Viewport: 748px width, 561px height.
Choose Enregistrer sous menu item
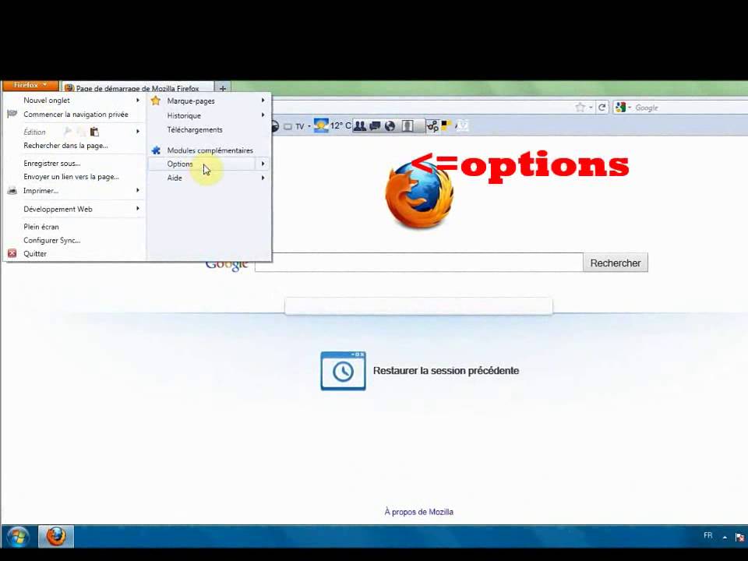click(x=52, y=163)
